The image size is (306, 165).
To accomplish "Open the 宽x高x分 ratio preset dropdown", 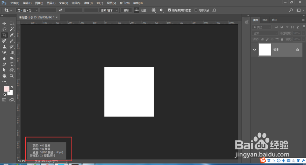I will pos(27,10).
